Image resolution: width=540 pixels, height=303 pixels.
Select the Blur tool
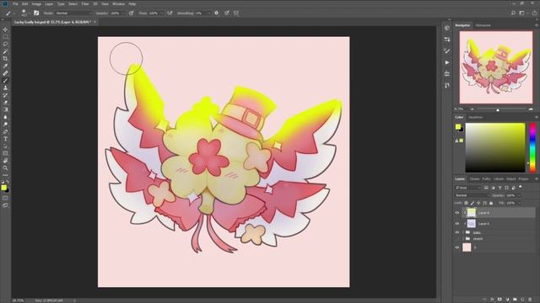point(5,117)
